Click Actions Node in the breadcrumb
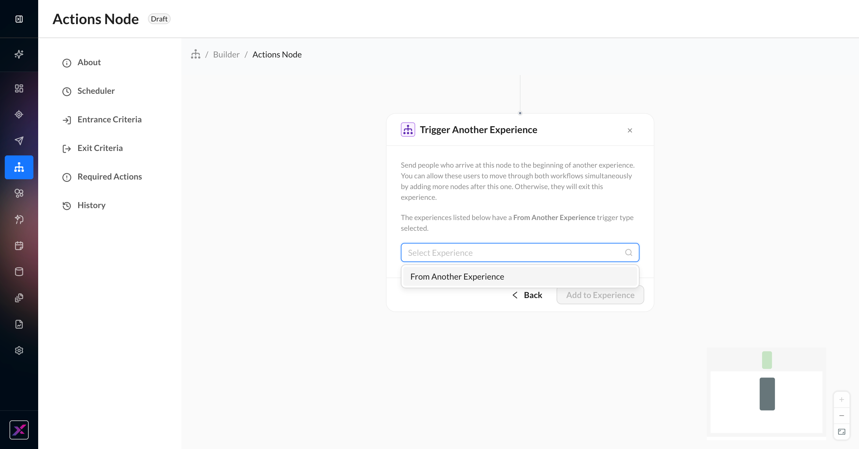Screen dimensions: 859x449 277,54
